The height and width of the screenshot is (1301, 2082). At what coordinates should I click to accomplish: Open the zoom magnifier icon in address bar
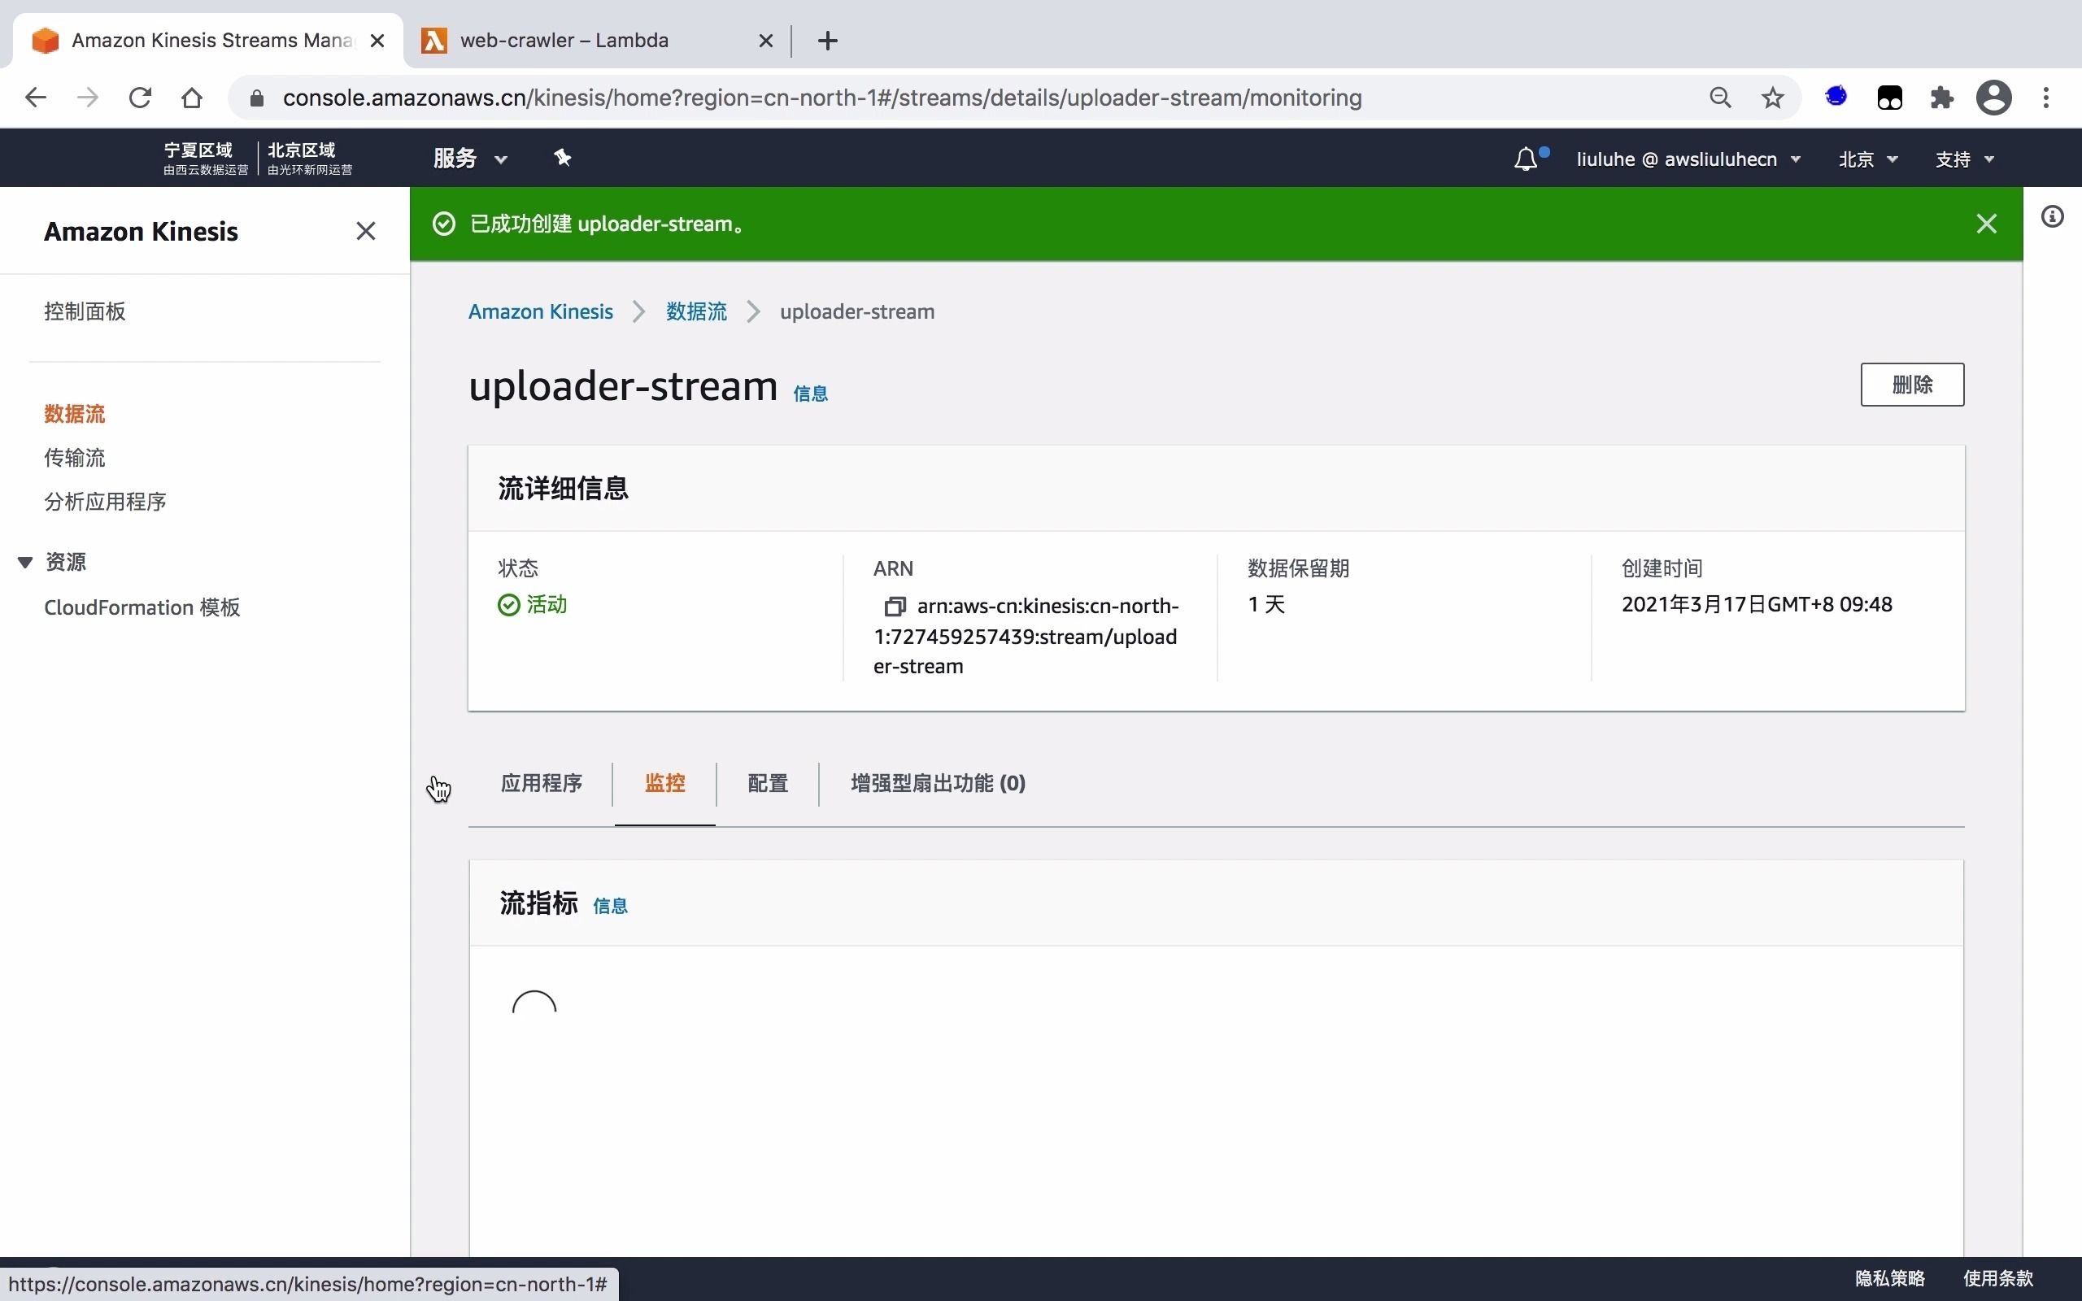click(x=1720, y=98)
